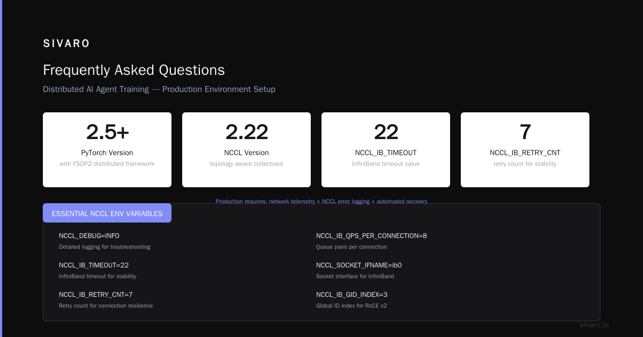Image resolution: width=643 pixels, height=337 pixels.
Task: Click the NCCL Version label
Action: [x=246, y=153]
